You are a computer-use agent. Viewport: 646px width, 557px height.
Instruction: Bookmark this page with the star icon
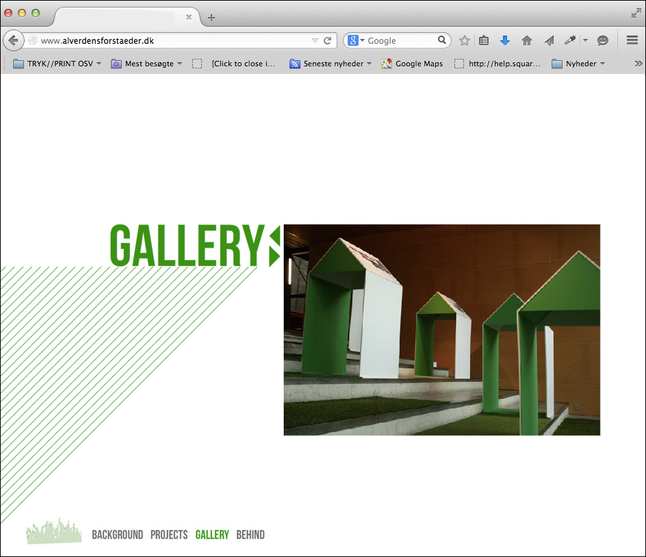tap(464, 40)
